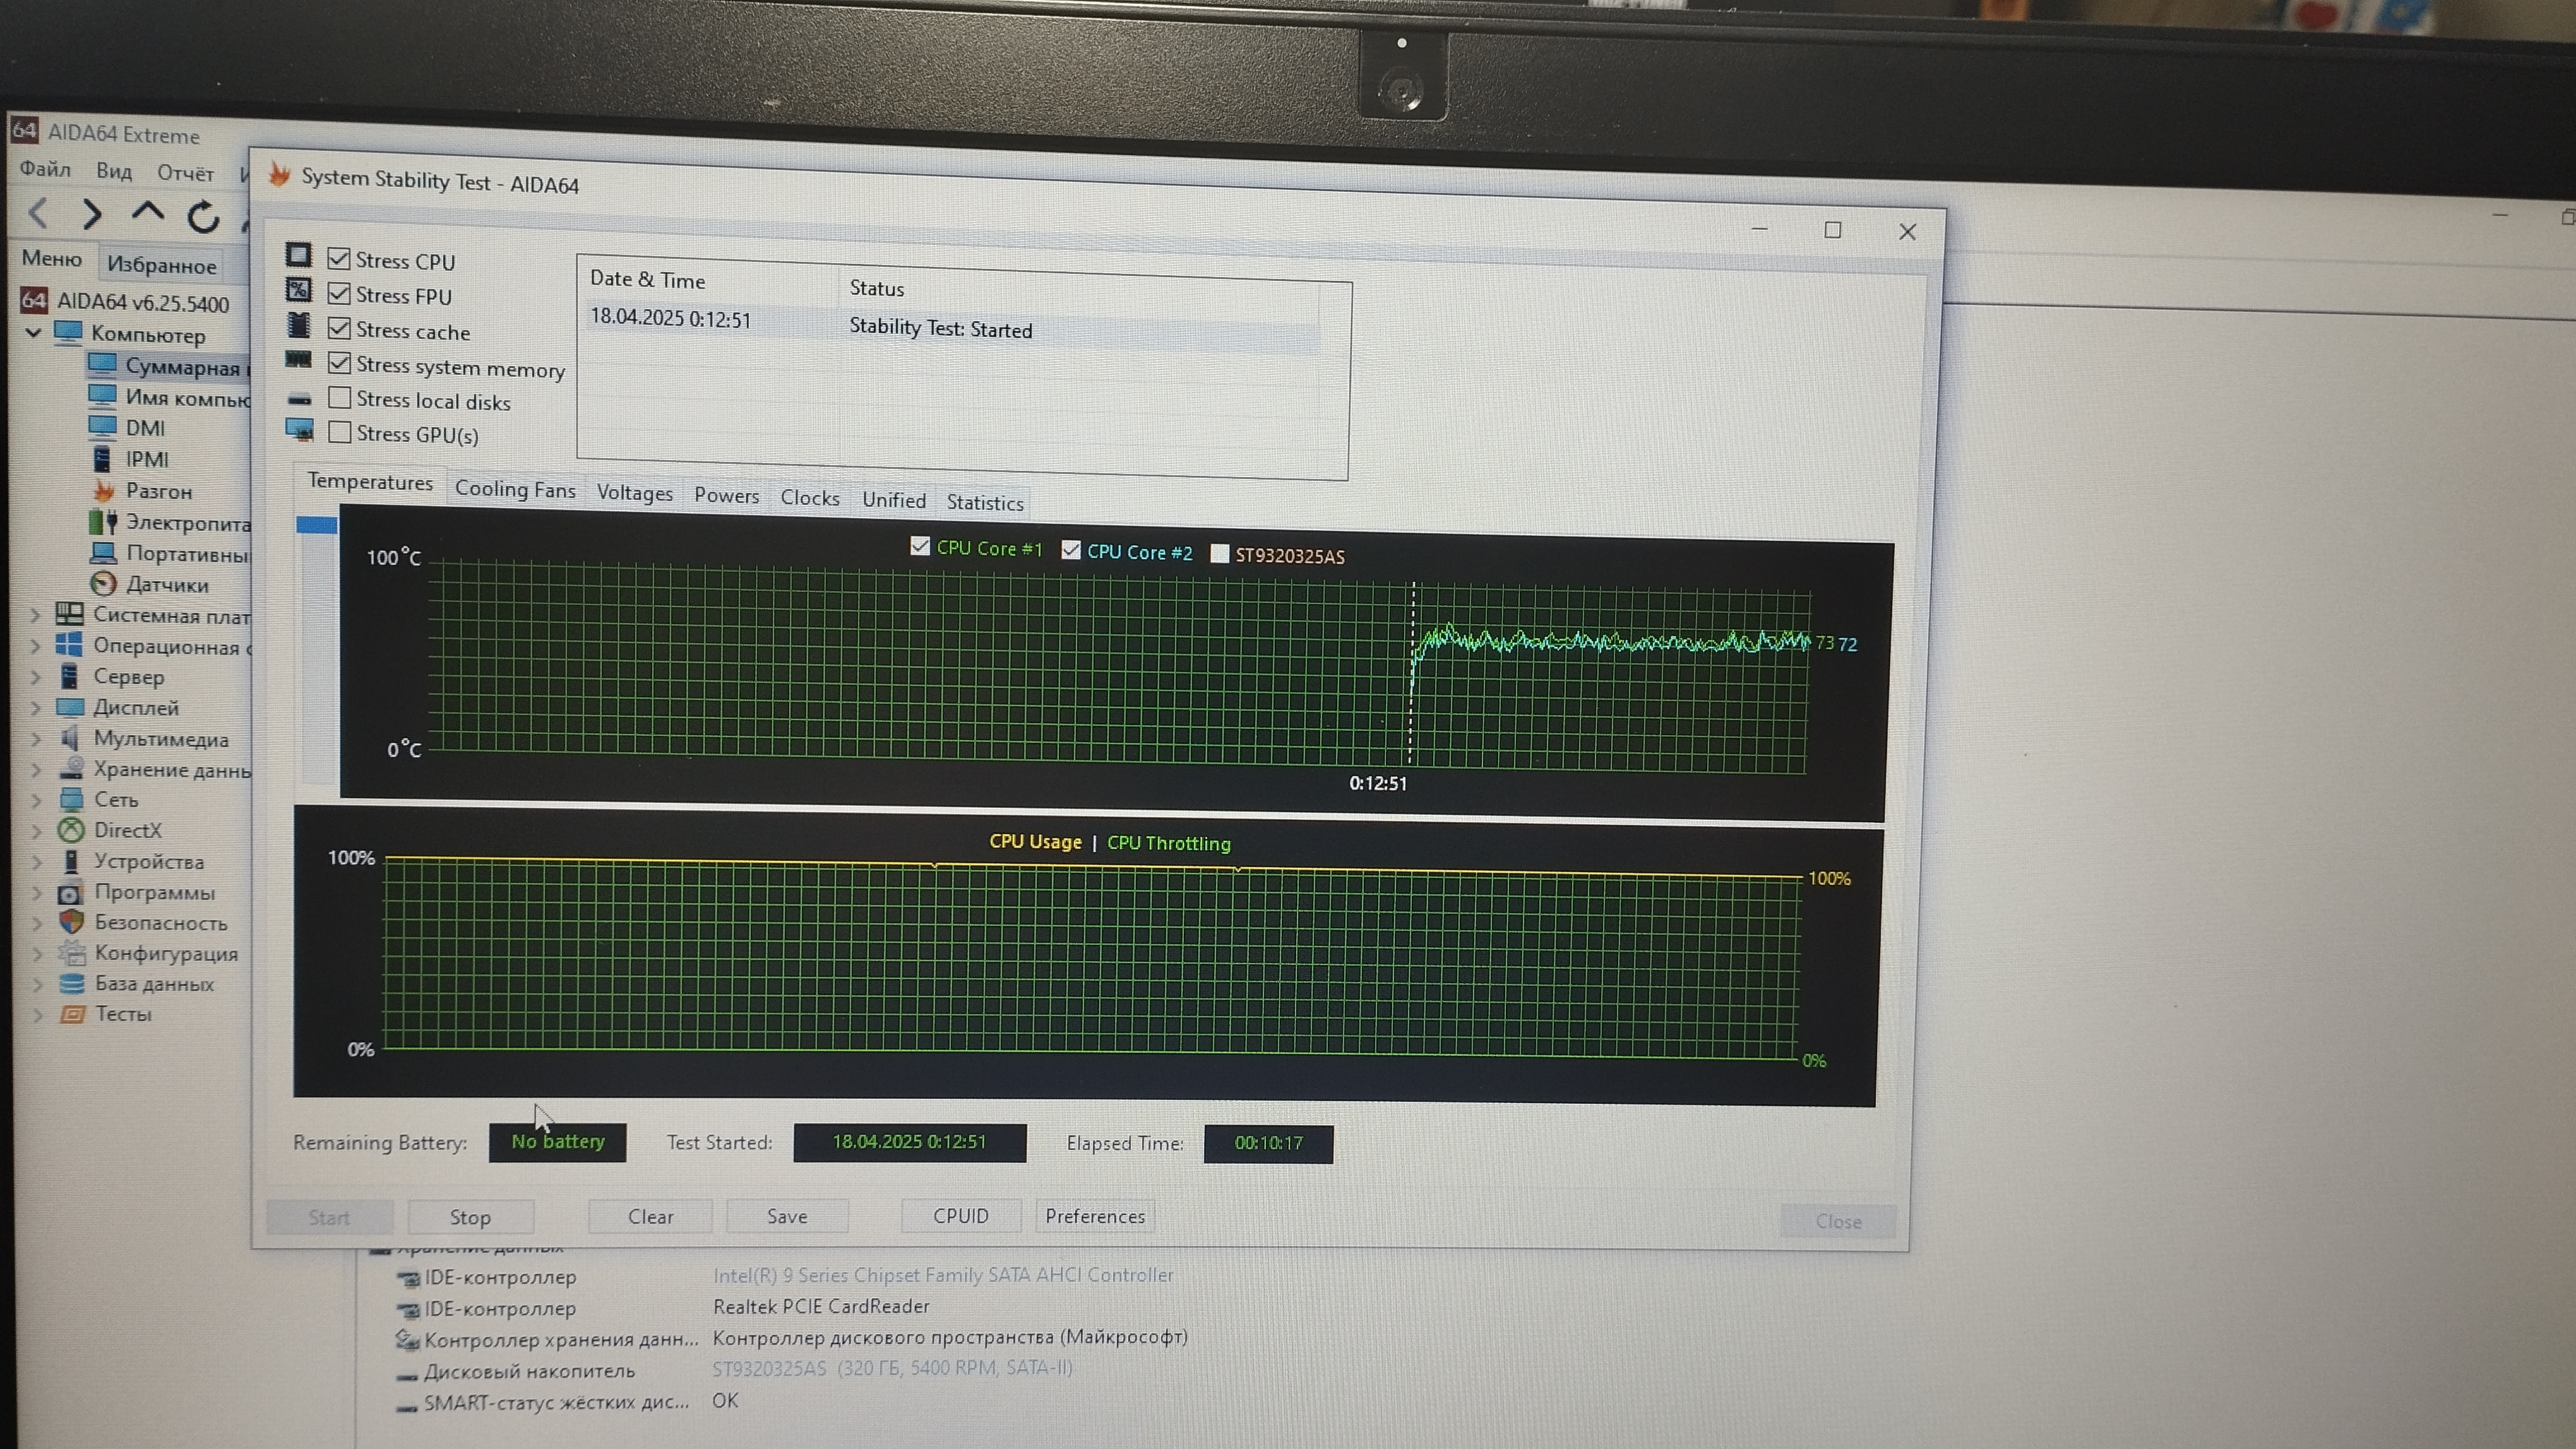Enable Stress local disks checkbox
Image resolution: width=2576 pixels, height=1449 pixels.
point(340,398)
